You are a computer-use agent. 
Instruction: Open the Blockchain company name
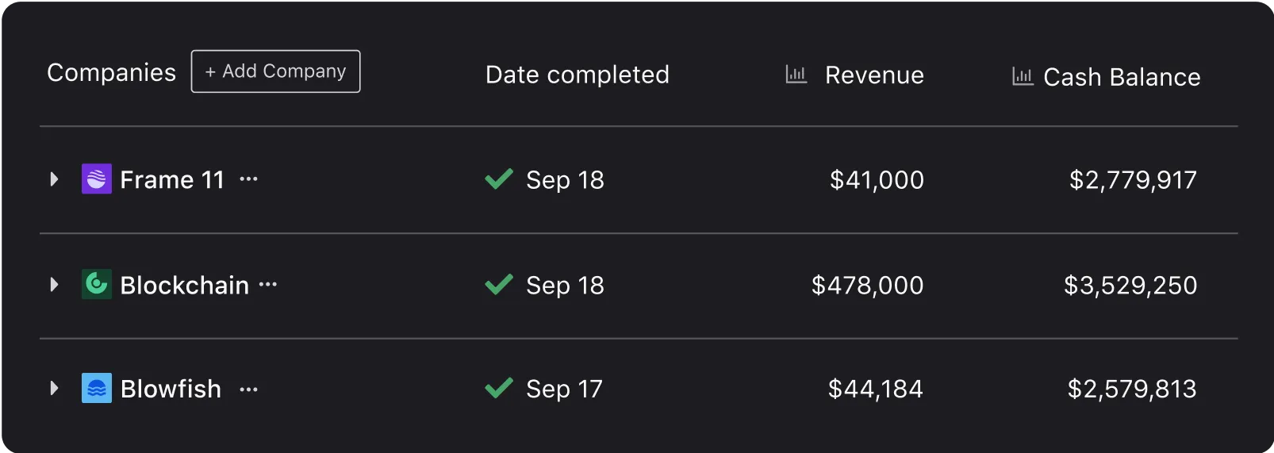(x=185, y=285)
